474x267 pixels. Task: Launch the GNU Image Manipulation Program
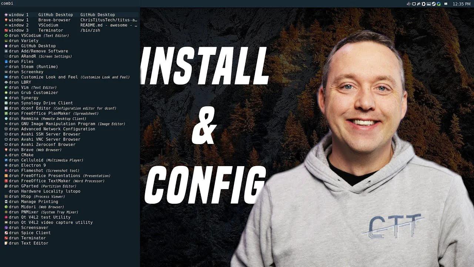pyautogui.click(x=41, y=123)
